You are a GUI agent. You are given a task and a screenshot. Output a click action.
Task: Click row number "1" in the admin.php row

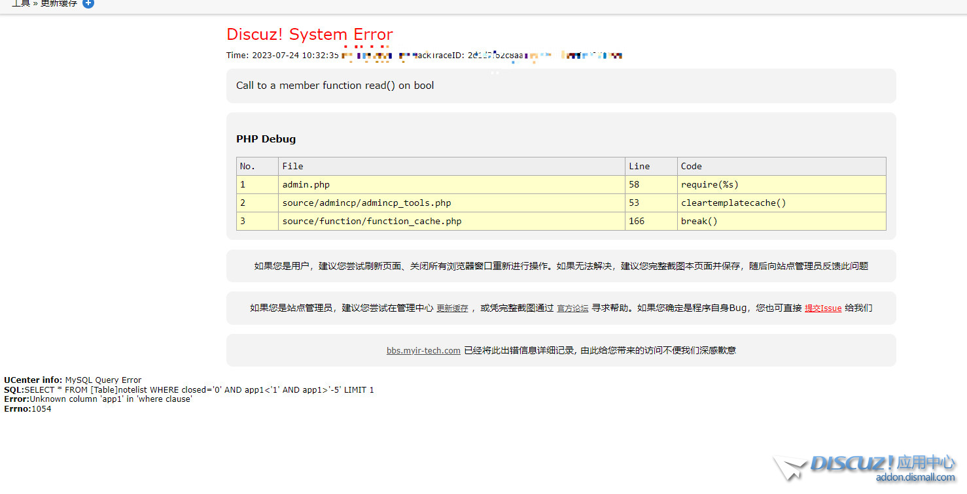click(x=257, y=185)
